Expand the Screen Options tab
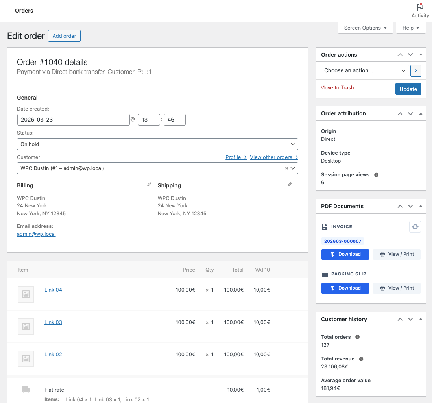432x403 pixels. (x=365, y=28)
